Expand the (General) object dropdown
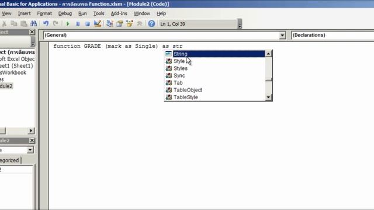 point(282,35)
